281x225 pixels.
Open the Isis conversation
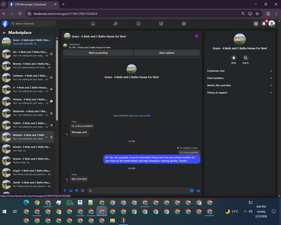point(28,54)
